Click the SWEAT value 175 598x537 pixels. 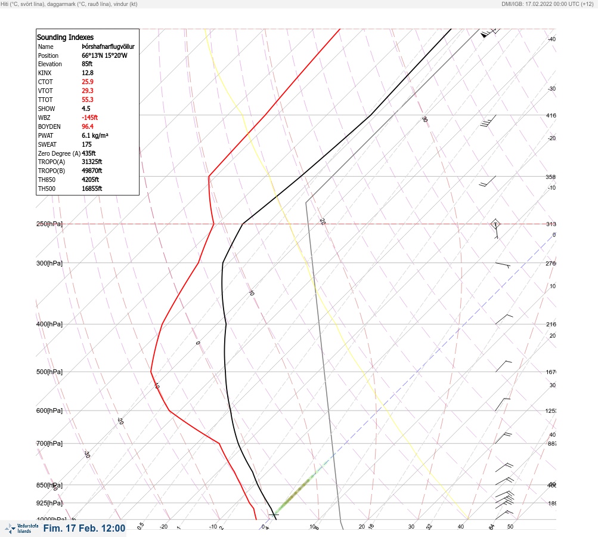pyautogui.click(x=86, y=144)
